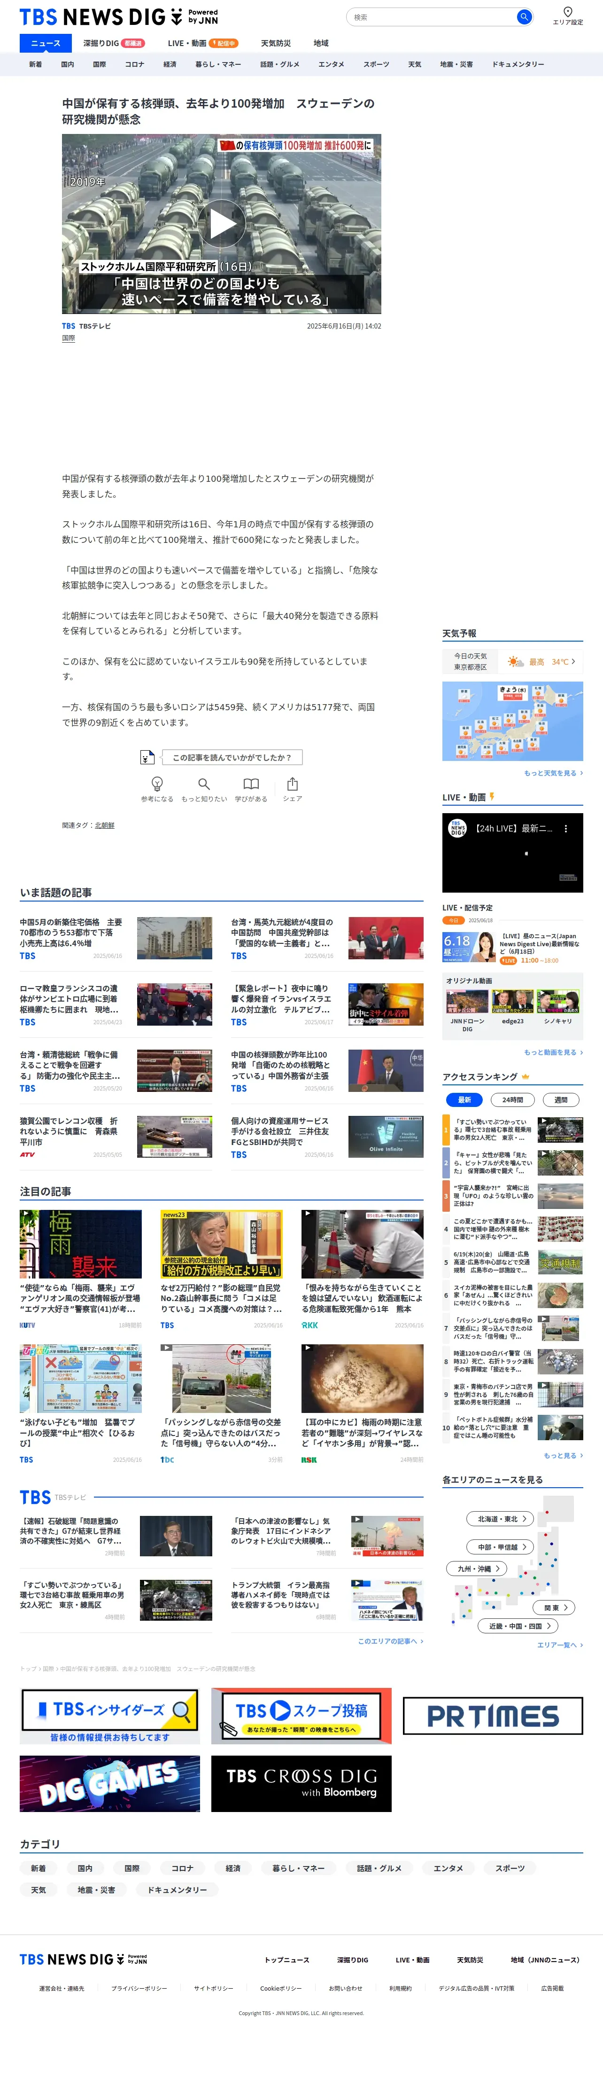This screenshot has width=603, height=2079.
Task: Open the Japan weather map thumbnail
Action: [513, 721]
